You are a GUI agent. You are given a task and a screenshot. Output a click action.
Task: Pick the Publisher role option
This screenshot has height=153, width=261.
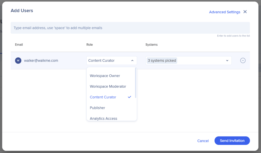[x=97, y=108]
